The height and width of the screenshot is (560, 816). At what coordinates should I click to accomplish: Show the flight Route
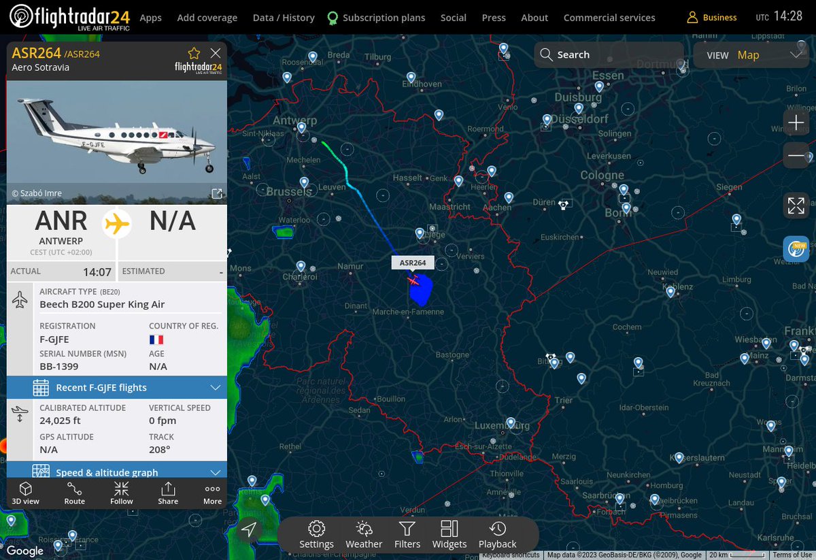click(x=75, y=493)
